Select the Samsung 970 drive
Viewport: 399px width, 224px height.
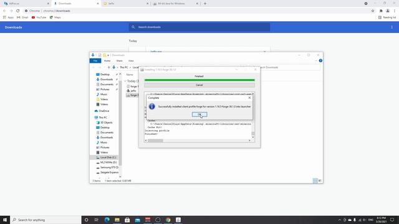pyautogui.click(x=109, y=167)
